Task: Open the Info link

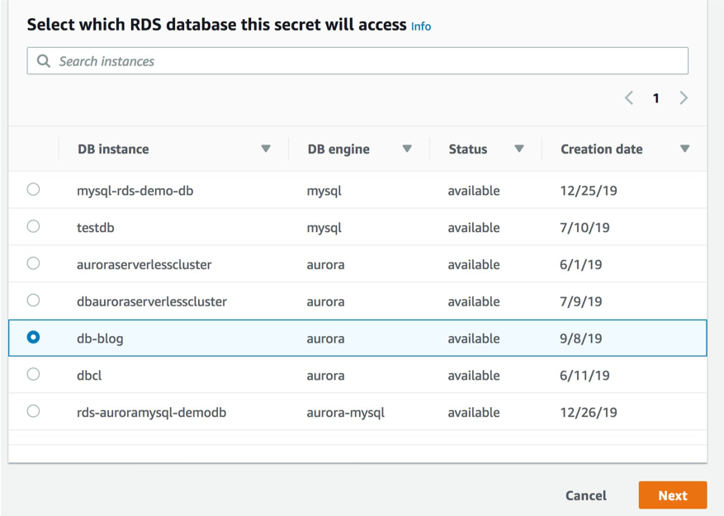Action: coord(421,26)
